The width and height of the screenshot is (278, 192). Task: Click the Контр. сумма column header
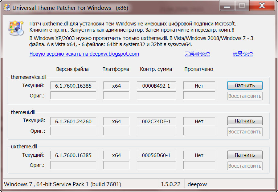point(156,69)
